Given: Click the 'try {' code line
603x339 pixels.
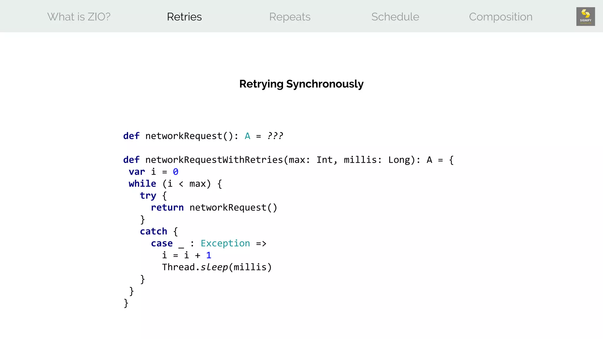Looking at the screenshot, I should click(x=153, y=195).
